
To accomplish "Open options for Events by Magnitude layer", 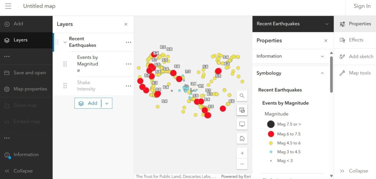I will pyautogui.click(x=128, y=64).
